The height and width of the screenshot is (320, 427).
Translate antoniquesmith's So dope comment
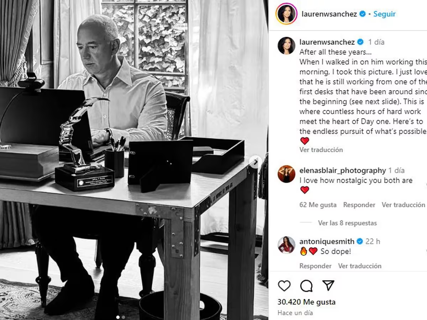[359, 266]
